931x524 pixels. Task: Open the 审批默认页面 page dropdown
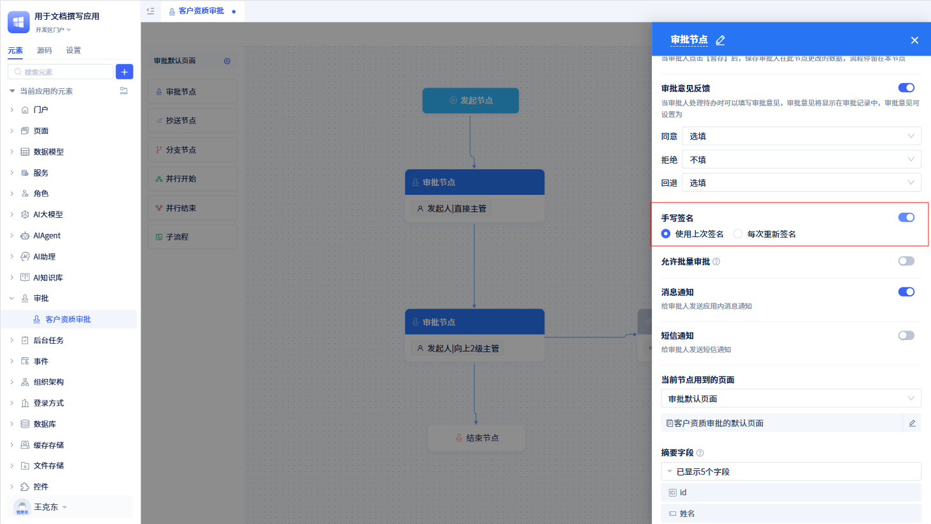[791, 399]
